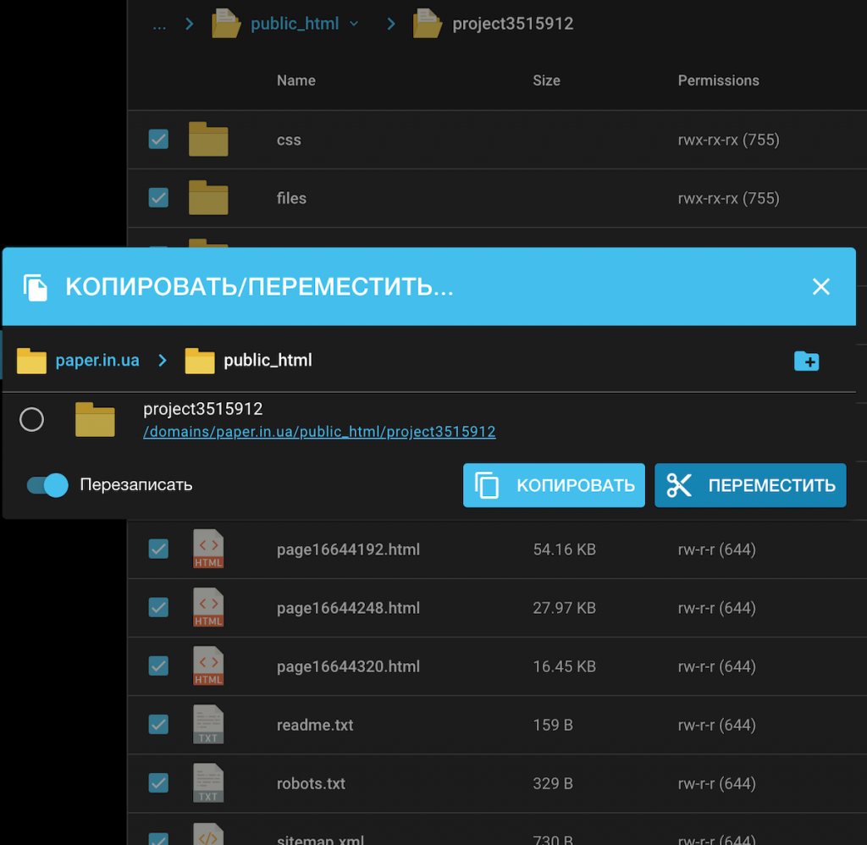Close the copy/move dialog

click(x=820, y=287)
